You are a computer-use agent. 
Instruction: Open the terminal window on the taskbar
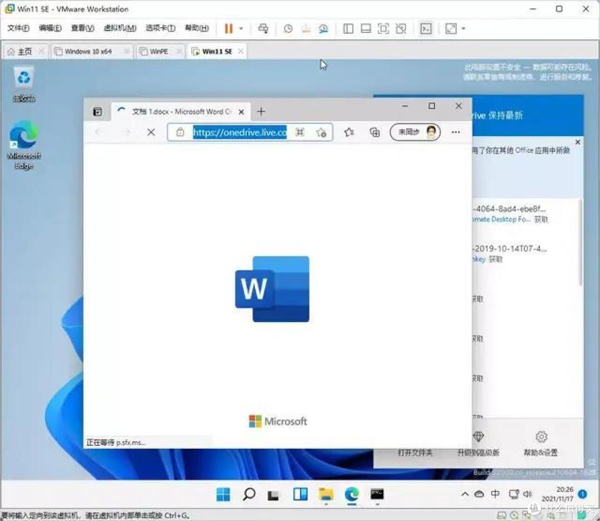click(x=377, y=494)
